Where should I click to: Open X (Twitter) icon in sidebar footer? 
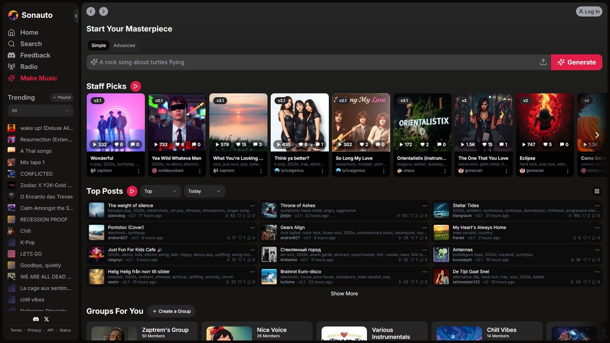point(46,319)
